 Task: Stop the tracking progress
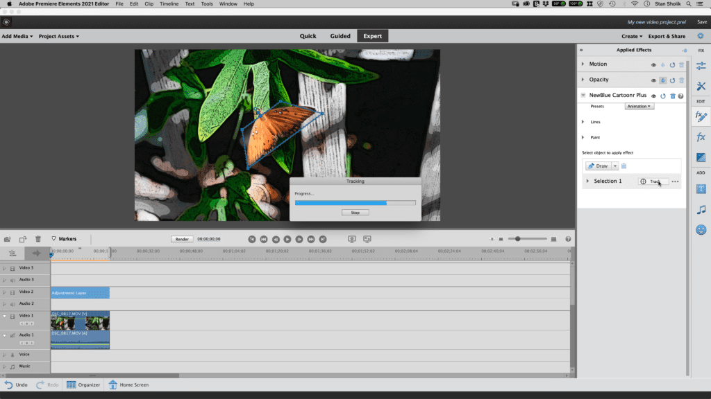(x=355, y=213)
